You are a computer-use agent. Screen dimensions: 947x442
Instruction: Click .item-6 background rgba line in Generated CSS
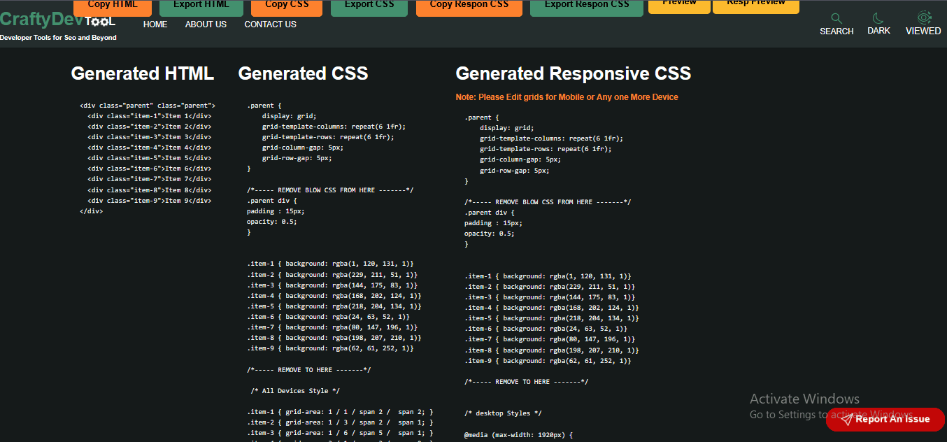coord(328,317)
